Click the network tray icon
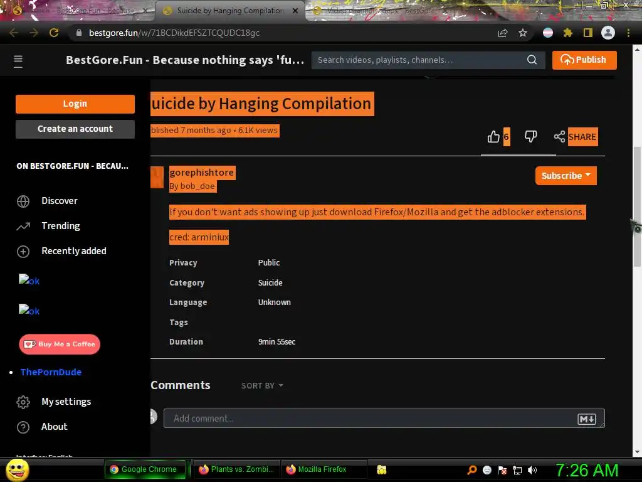 coord(517,470)
